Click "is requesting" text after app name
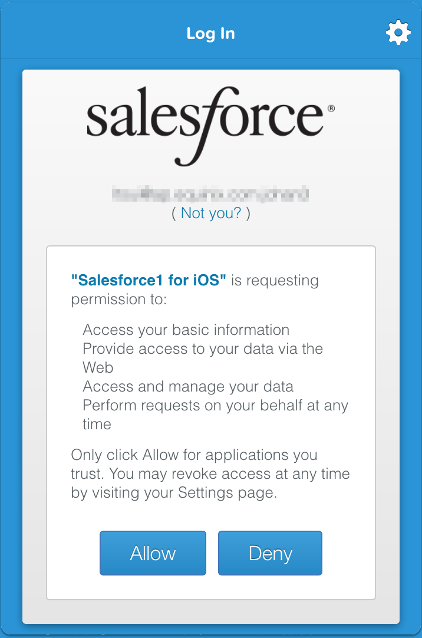 point(275,281)
